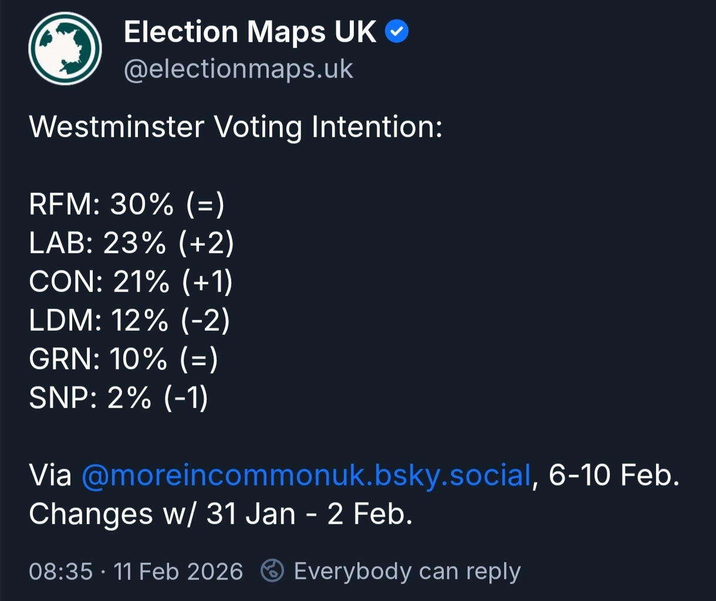This screenshot has height=601, width=716.
Task: Click the CON: 21% (+1) line
Action: pos(131,282)
